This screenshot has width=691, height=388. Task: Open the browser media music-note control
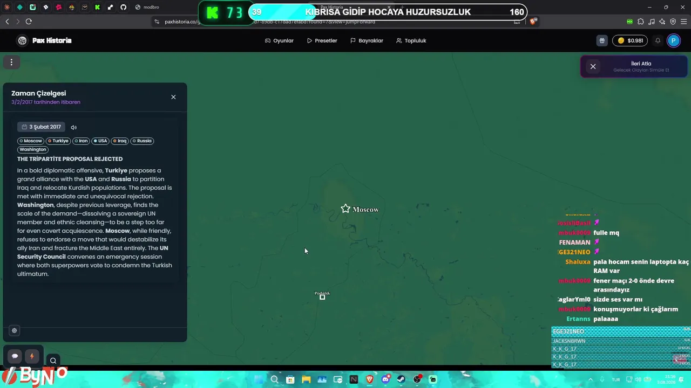tap(652, 22)
